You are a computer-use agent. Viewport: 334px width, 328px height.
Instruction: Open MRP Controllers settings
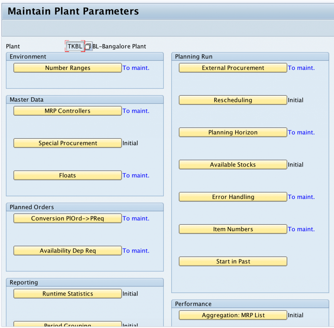coord(67,111)
